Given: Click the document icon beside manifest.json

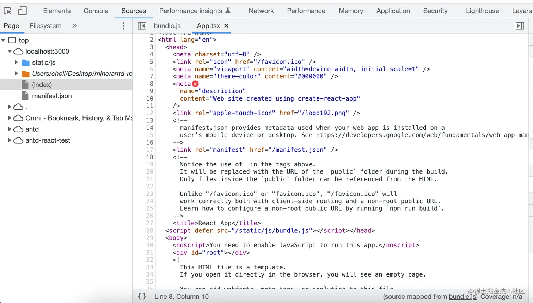Looking at the screenshot, I should 25,96.
